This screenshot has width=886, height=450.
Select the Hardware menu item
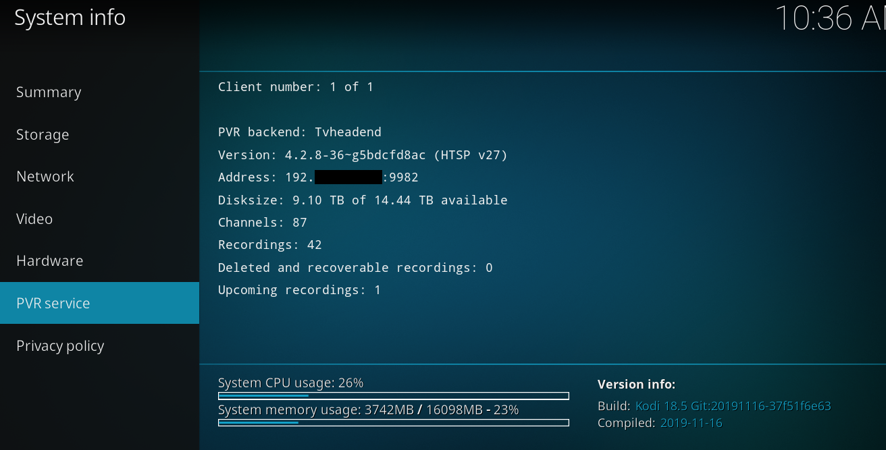[50, 261]
